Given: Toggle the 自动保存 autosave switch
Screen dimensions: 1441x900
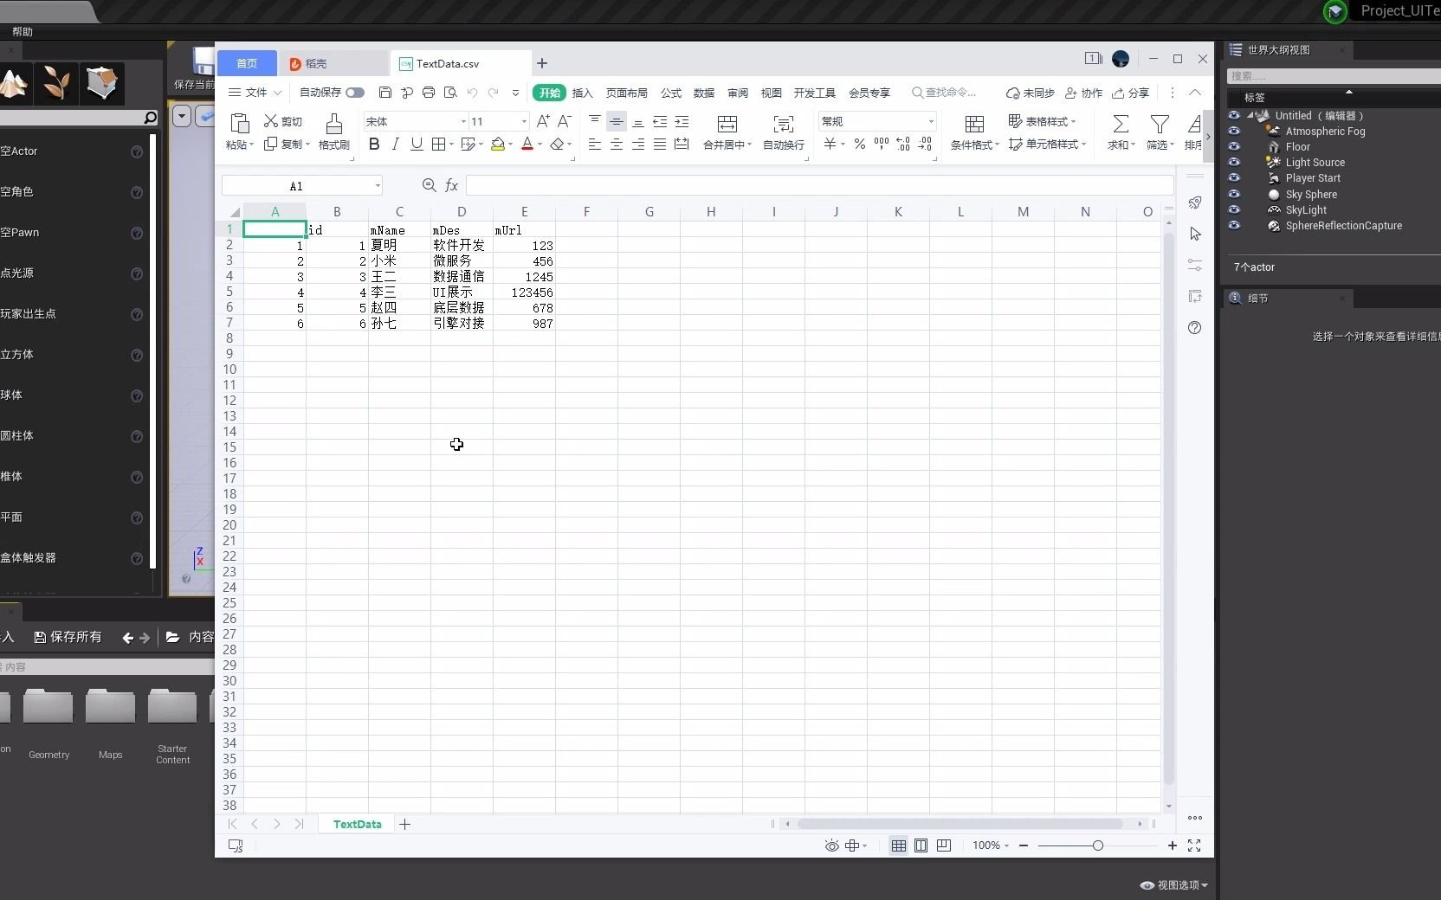Looking at the screenshot, I should (x=356, y=93).
